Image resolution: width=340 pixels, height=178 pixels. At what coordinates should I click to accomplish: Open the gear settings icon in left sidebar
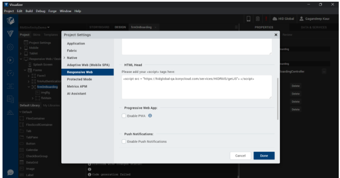tap(10, 47)
